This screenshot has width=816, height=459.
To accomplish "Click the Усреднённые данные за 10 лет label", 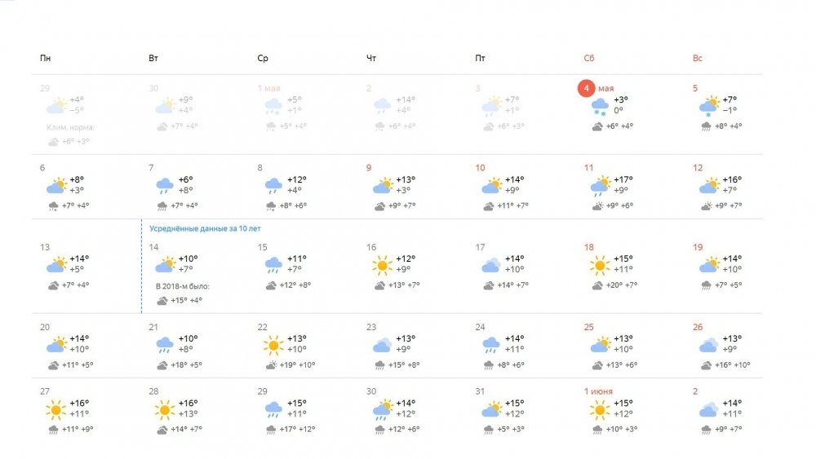I will point(205,228).
